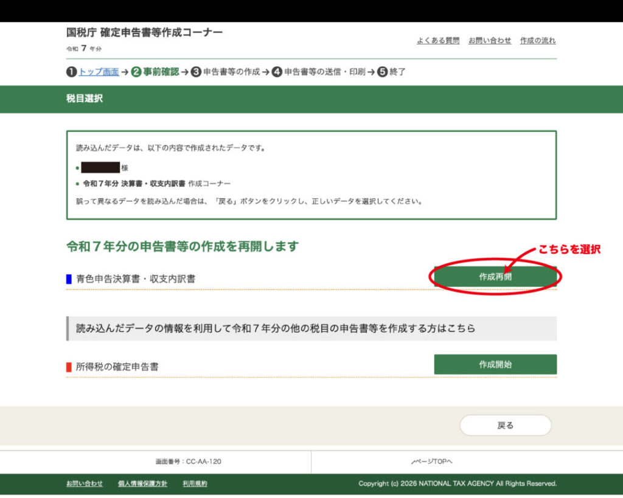Jump to top via ページTOPへ
Screen dimensions: 623x498
(433, 462)
